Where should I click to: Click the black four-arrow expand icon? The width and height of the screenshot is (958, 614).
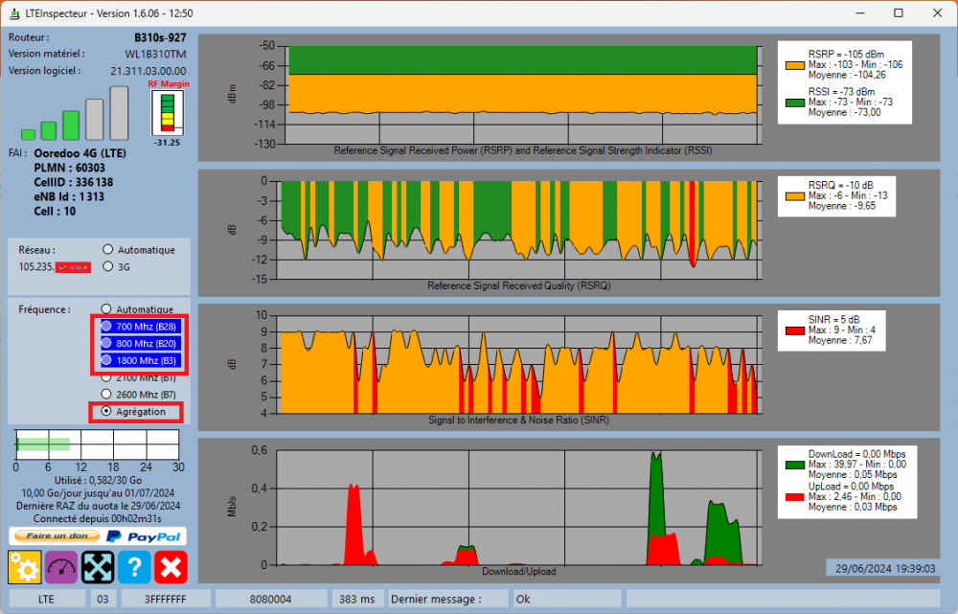click(x=98, y=566)
